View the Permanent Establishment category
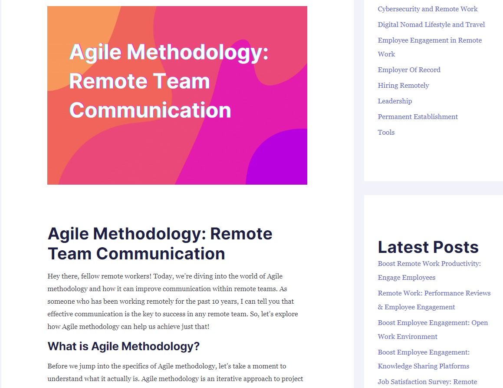 click(418, 117)
